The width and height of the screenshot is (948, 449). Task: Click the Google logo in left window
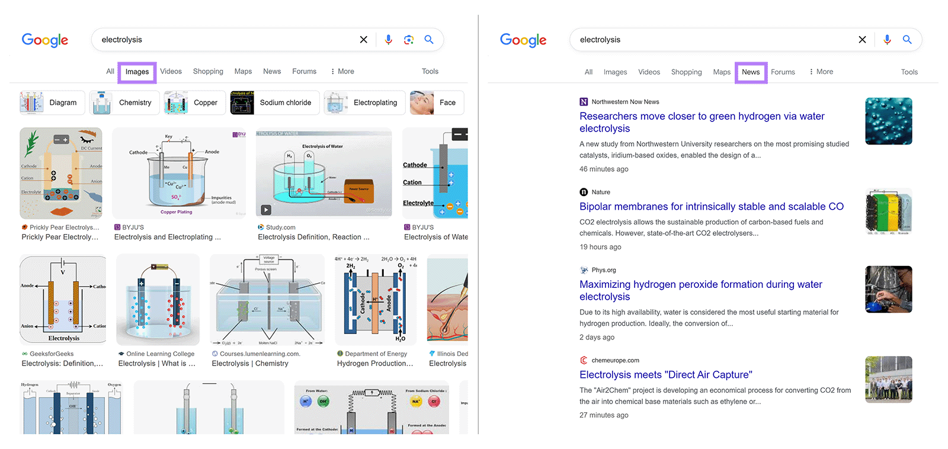[x=45, y=40]
